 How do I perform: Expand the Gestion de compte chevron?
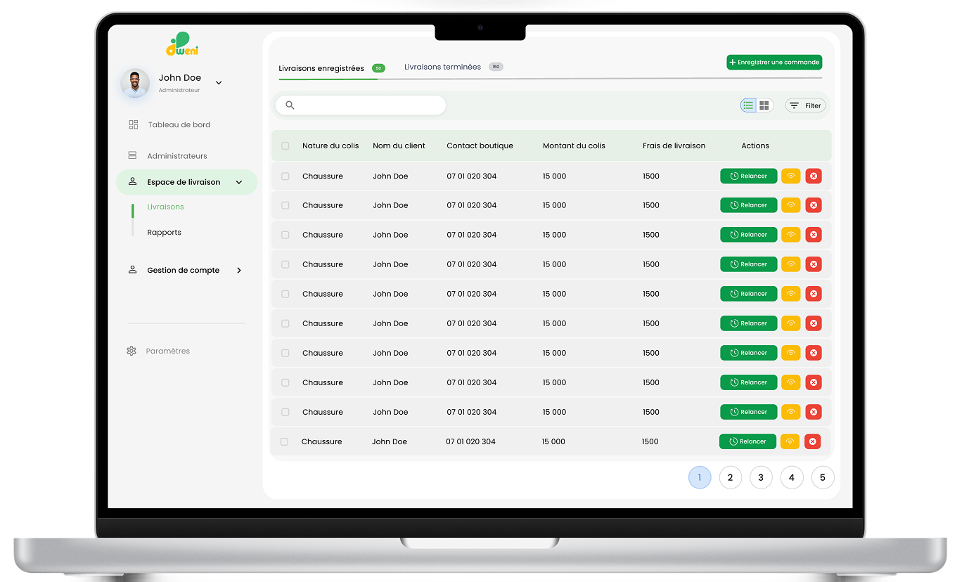tap(239, 270)
